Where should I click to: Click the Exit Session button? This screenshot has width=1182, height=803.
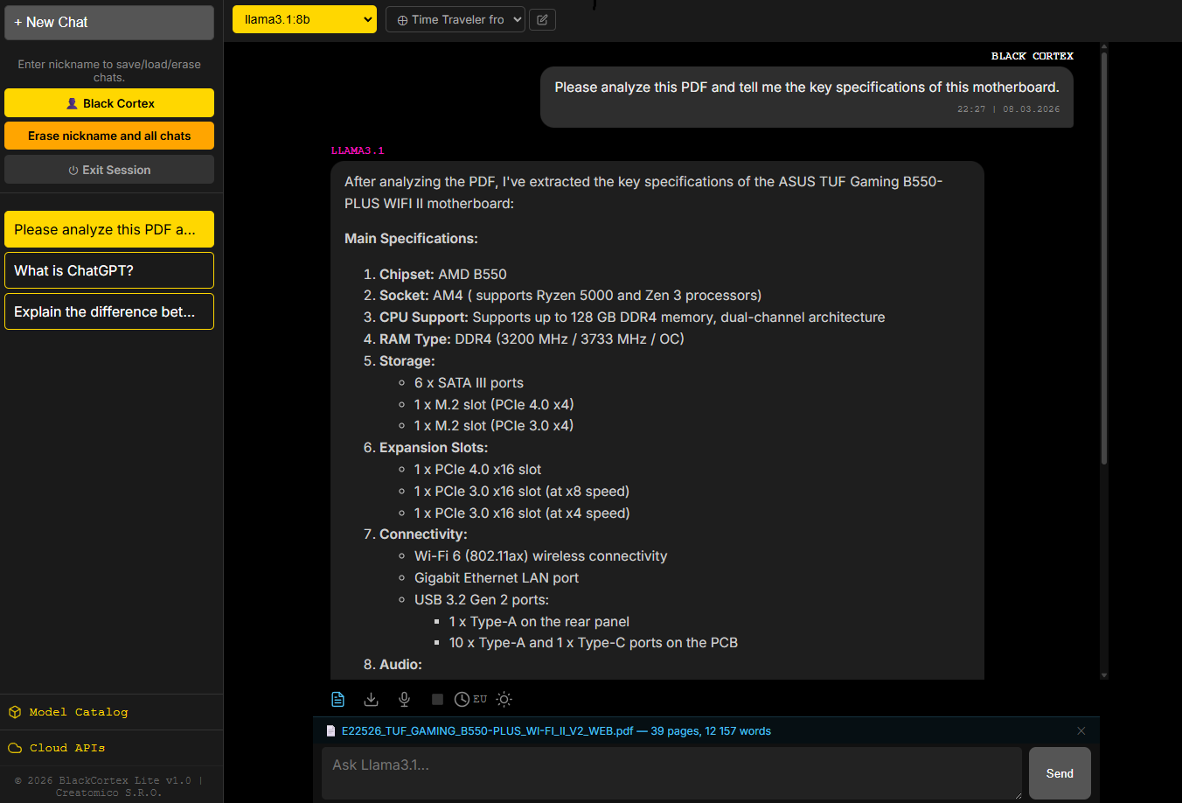[109, 170]
